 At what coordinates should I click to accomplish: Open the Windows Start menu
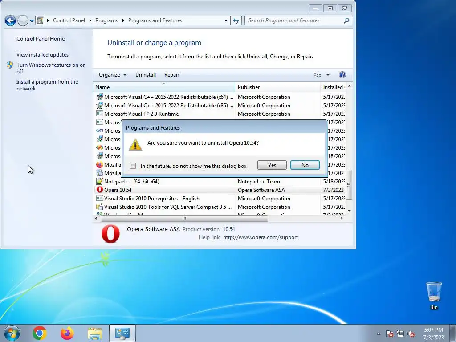point(12,333)
